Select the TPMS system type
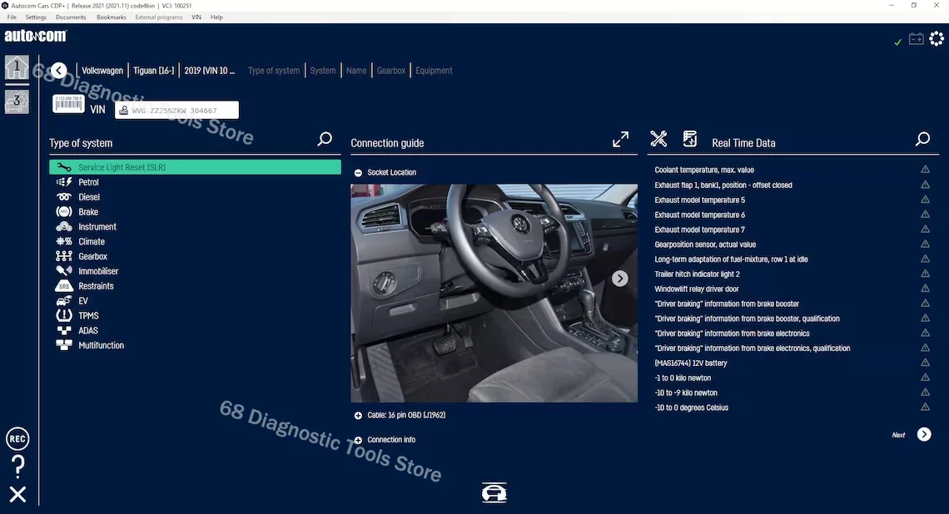The width and height of the screenshot is (949, 514). pyautogui.click(x=88, y=316)
